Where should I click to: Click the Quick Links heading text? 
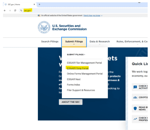click(x=140, y=64)
